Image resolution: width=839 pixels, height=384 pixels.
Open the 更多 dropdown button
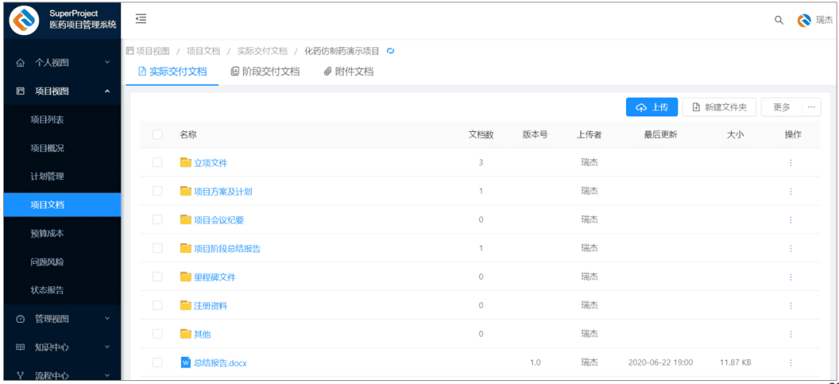point(782,107)
